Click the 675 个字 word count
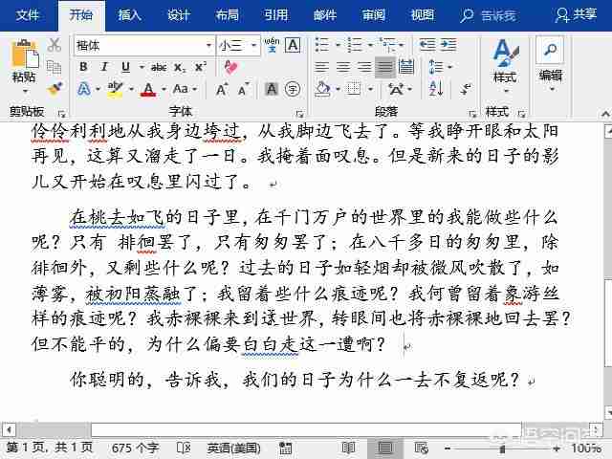 coord(135,448)
